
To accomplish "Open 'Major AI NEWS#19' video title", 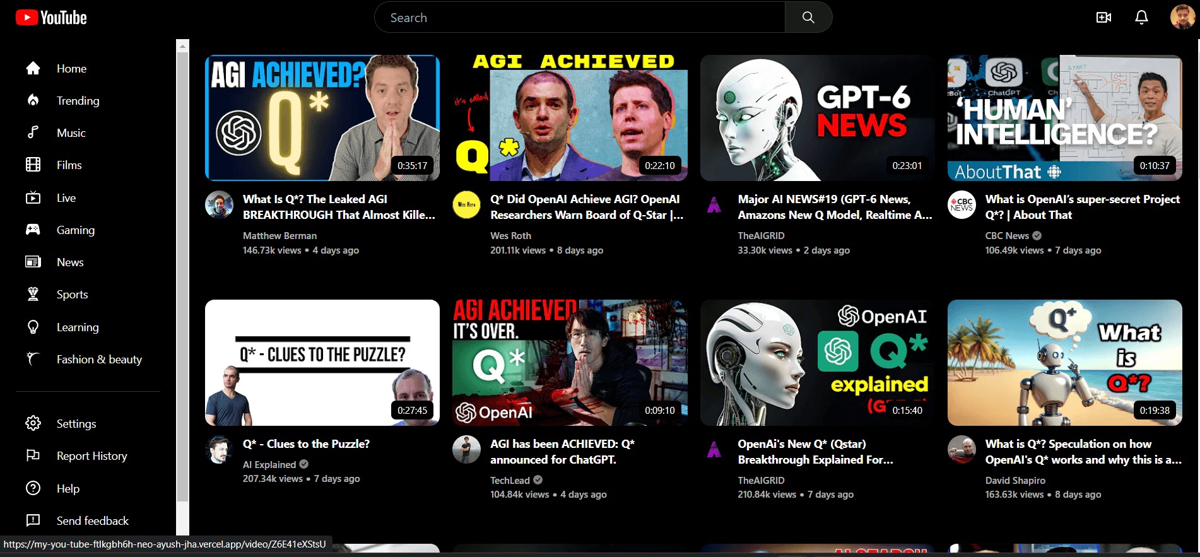I will tap(835, 207).
